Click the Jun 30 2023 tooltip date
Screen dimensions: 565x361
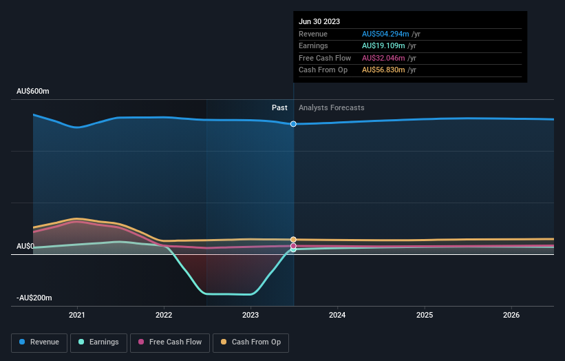[319, 21]
